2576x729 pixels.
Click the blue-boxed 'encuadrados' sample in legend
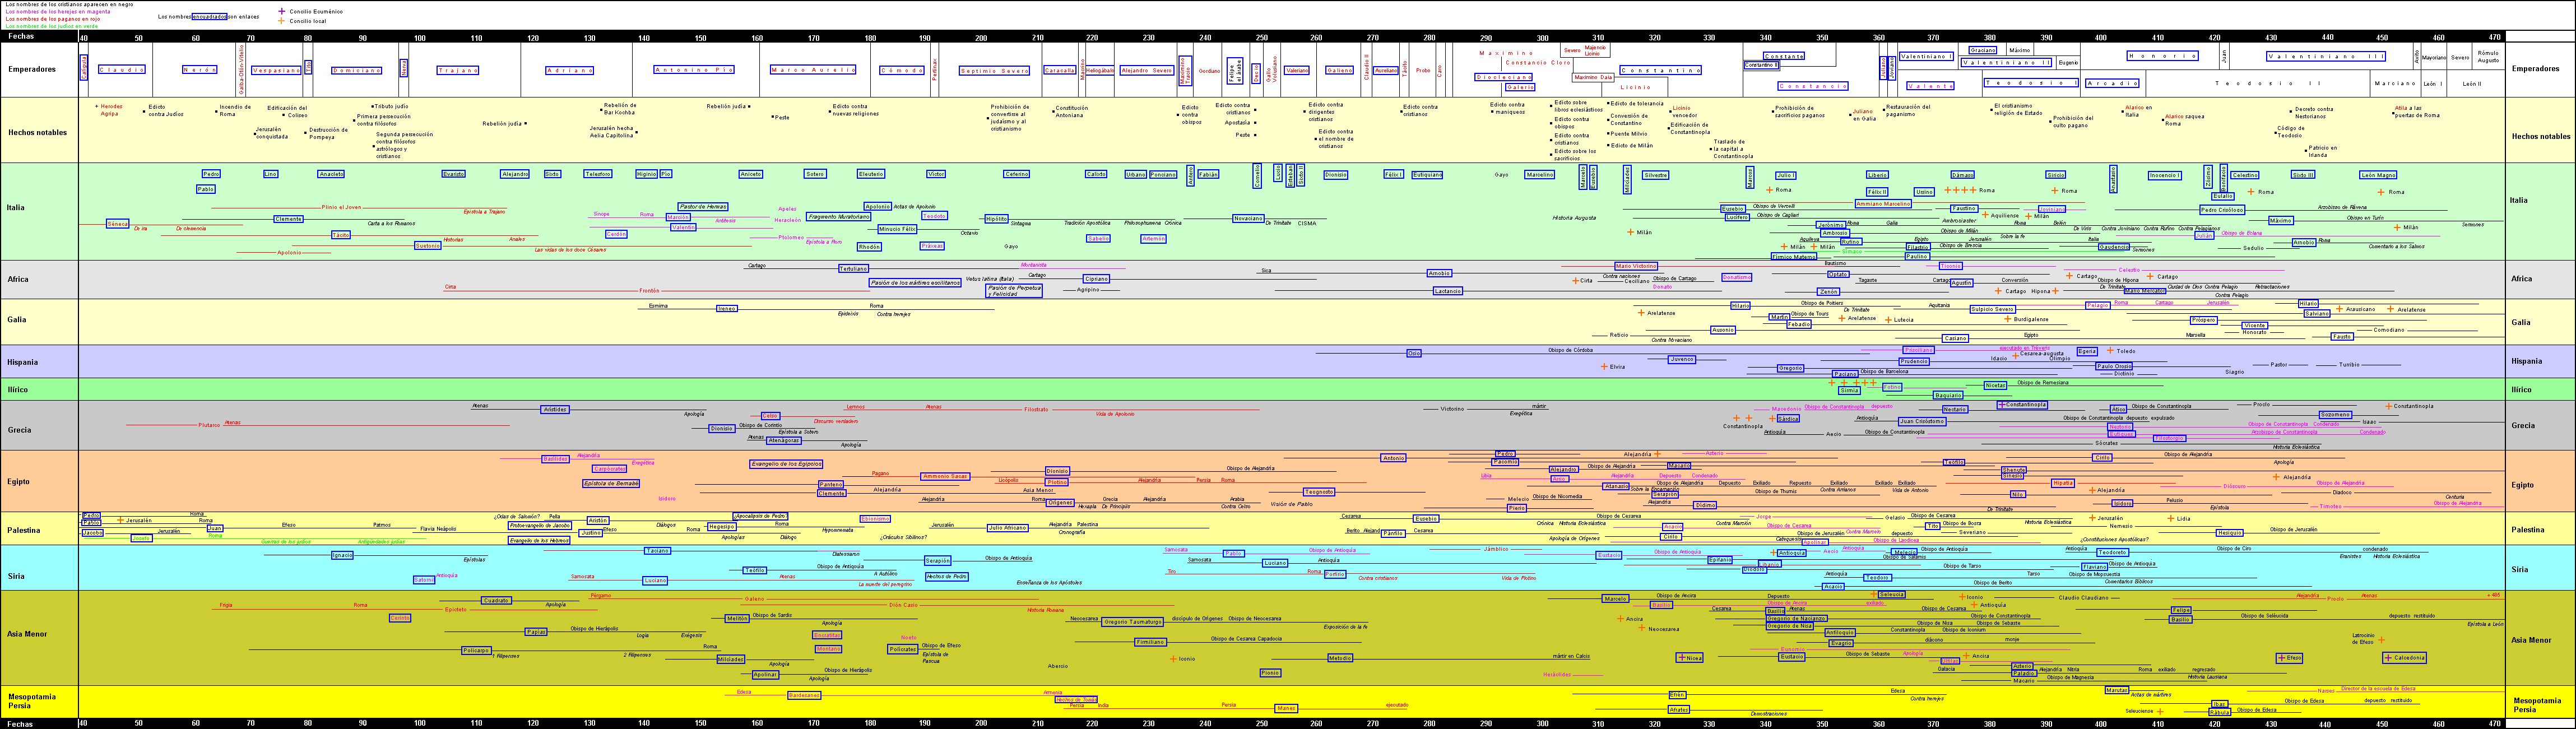pos(209,17)
